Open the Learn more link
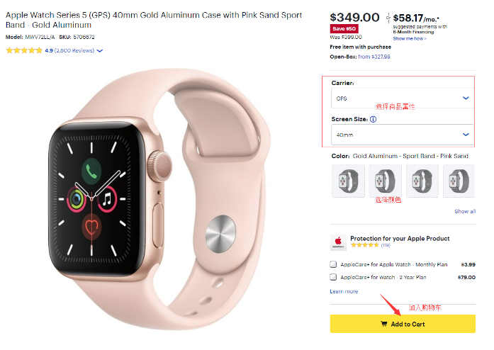This screenshot has width=494, height=350. (x=344, y=291)
